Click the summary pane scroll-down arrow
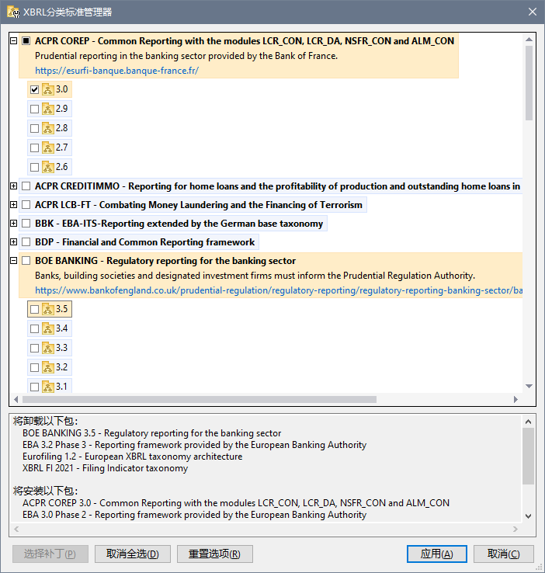 528,516
